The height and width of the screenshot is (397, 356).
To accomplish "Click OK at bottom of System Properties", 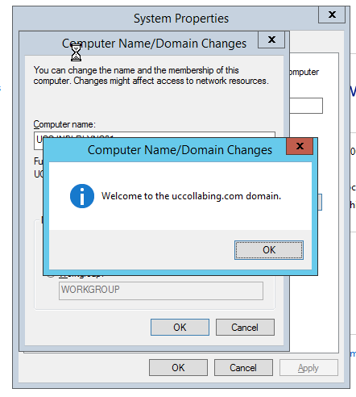I will tap(178, 367).
